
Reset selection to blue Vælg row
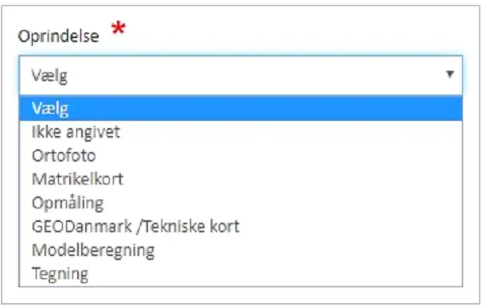point(241,108)
